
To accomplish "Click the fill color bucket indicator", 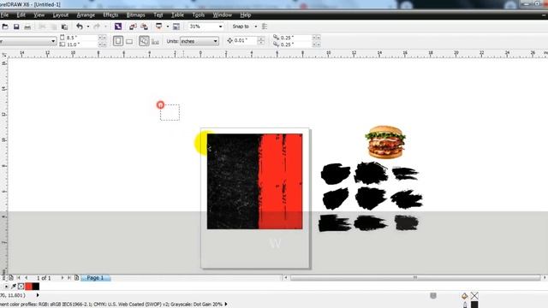I will (464, 296).
